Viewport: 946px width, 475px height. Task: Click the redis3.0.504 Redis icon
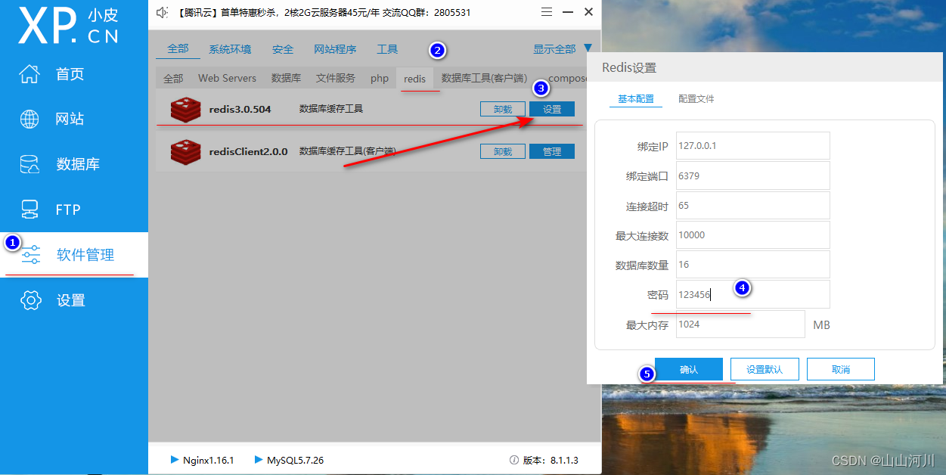click(x=185, y=109)
